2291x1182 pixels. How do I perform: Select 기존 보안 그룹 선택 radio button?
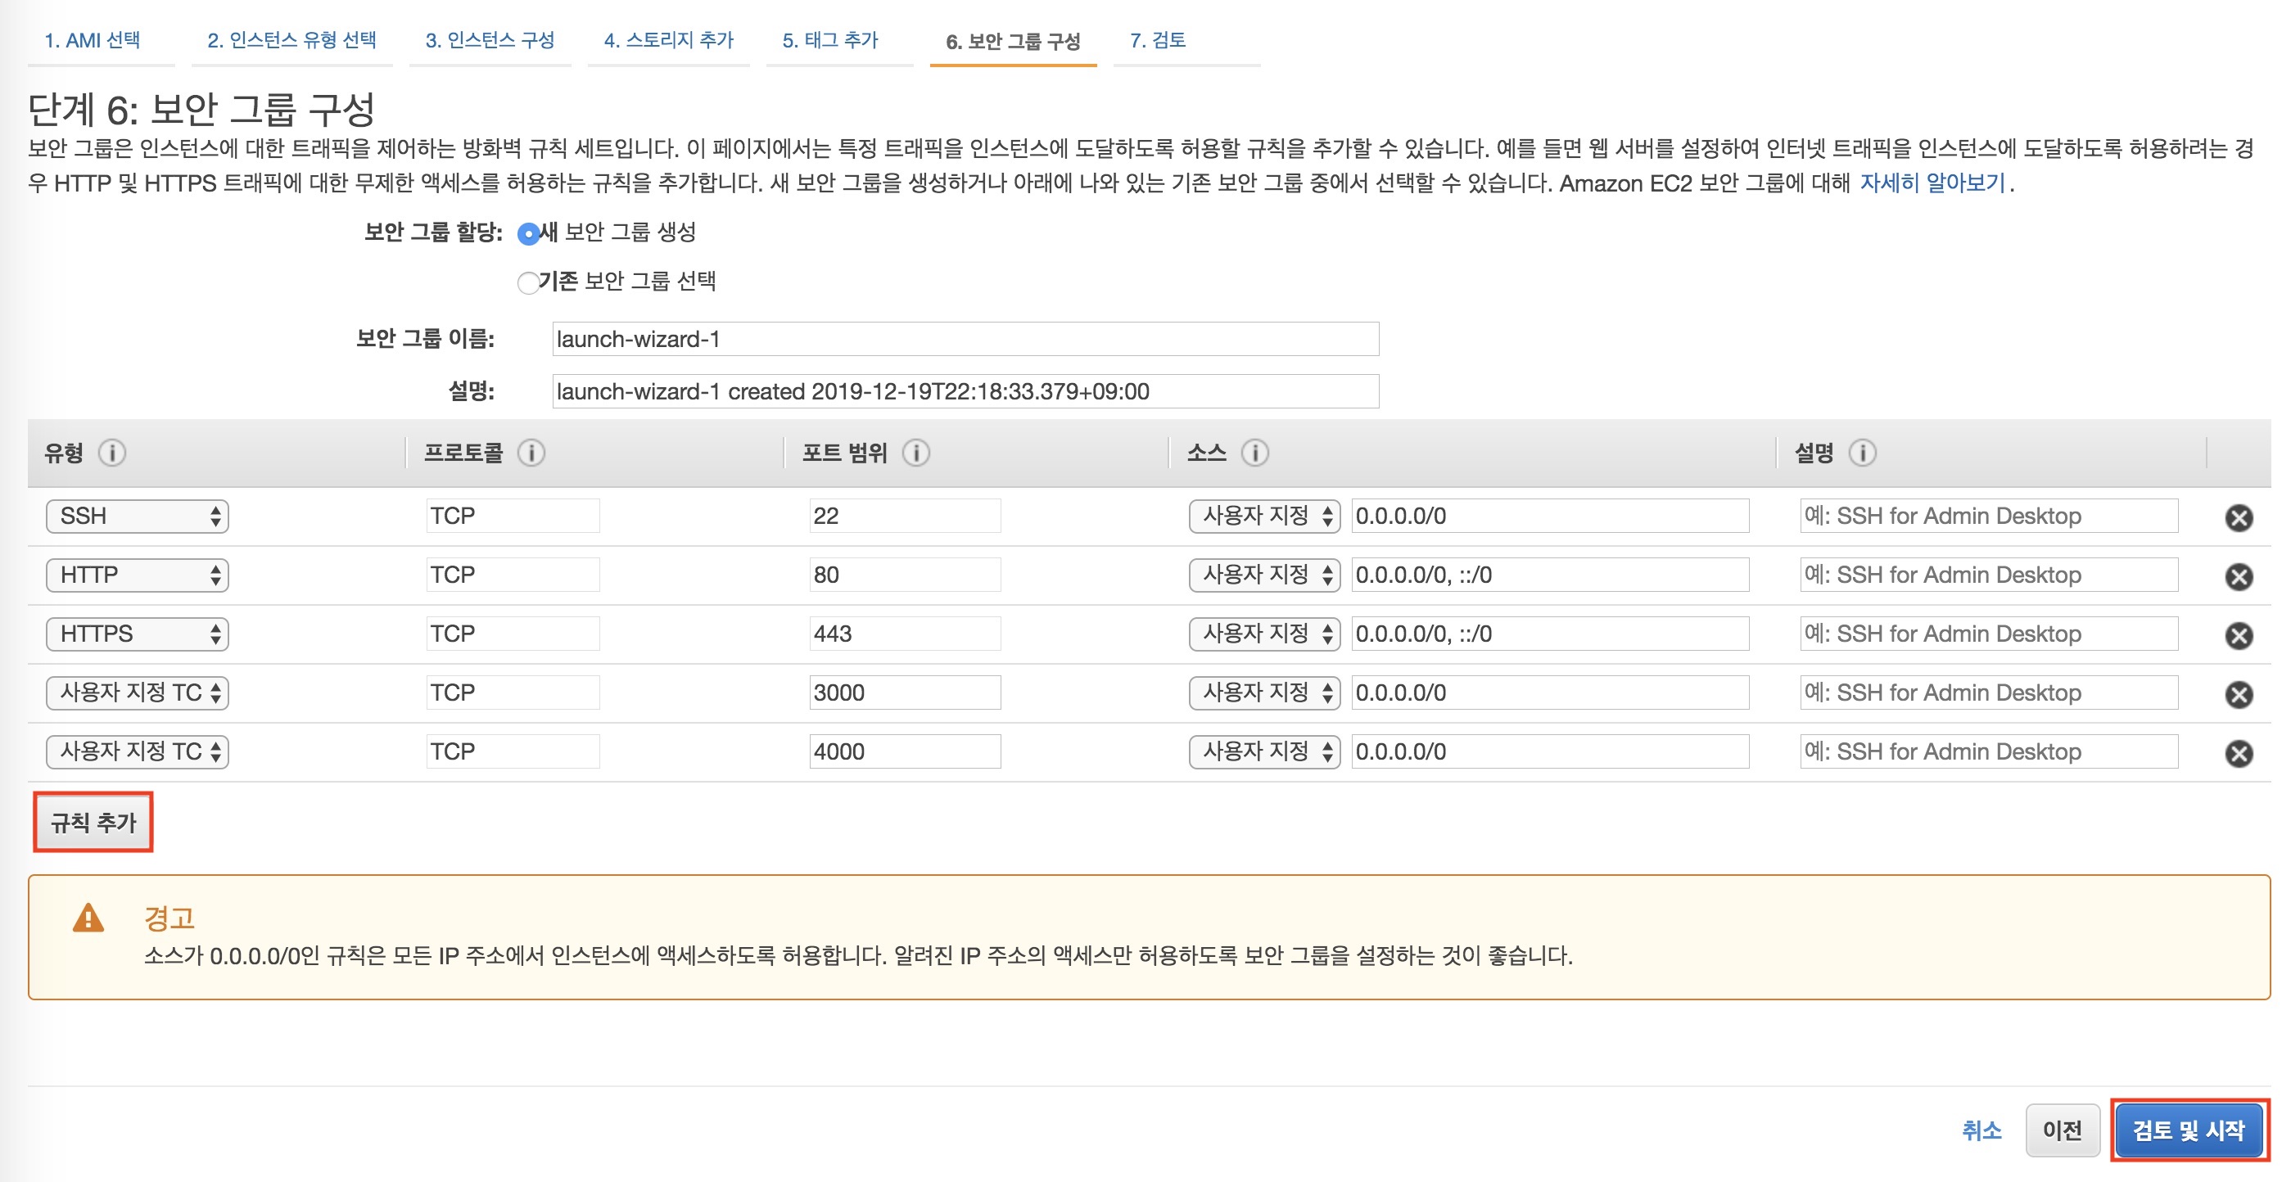[528, 283]
